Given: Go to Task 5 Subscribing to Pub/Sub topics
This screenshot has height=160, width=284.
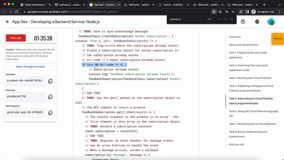Looking at the screenshot, I should click(x=251, y=101).
